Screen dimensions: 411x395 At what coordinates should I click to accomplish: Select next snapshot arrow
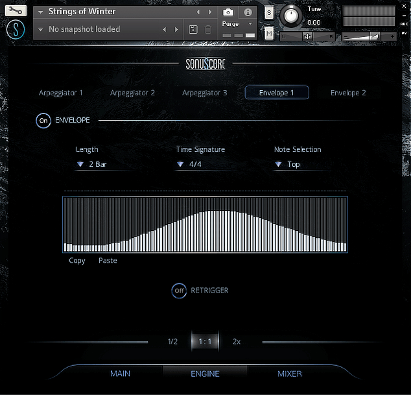(x=176, y=29)
